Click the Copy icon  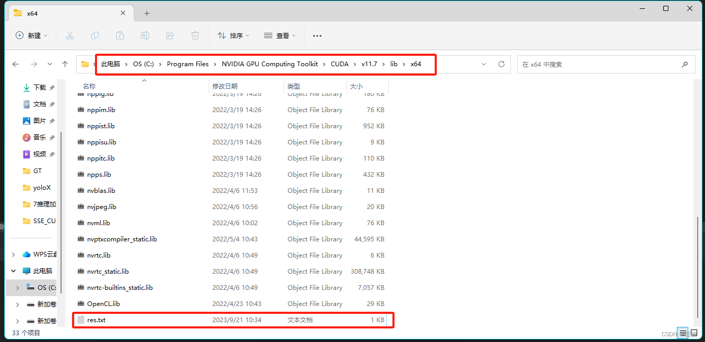click(95, 35)
